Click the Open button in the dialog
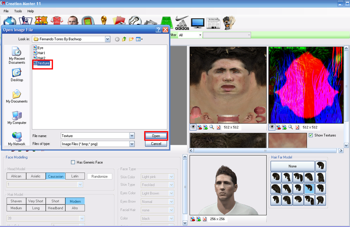350x227 pixels. tap(156, 136)
